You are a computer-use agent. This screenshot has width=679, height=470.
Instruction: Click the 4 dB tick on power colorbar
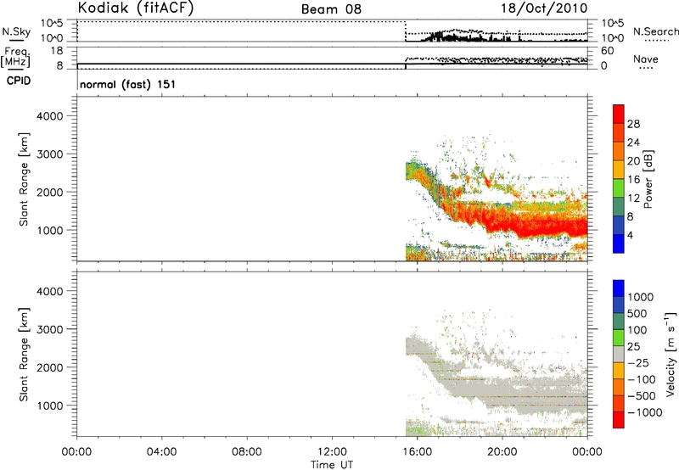[x=630, y=235]
